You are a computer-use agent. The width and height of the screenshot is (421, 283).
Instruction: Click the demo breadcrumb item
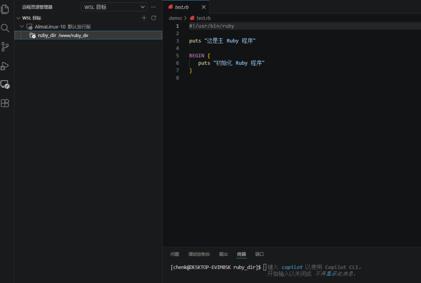pyautogui.click(x=175, y=18)
